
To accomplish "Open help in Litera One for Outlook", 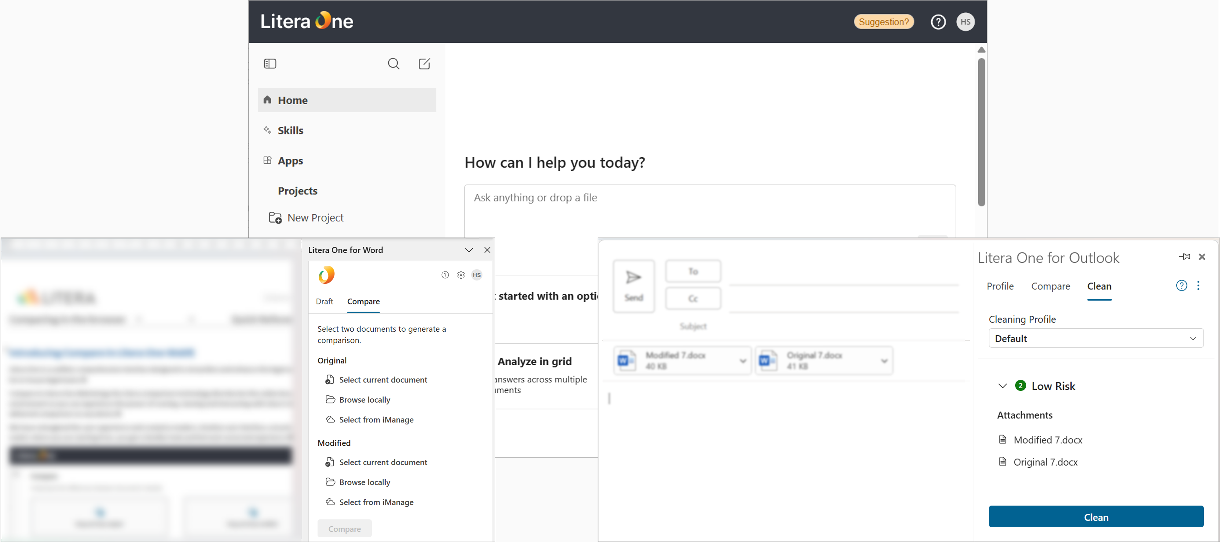I will point(1182,286).
